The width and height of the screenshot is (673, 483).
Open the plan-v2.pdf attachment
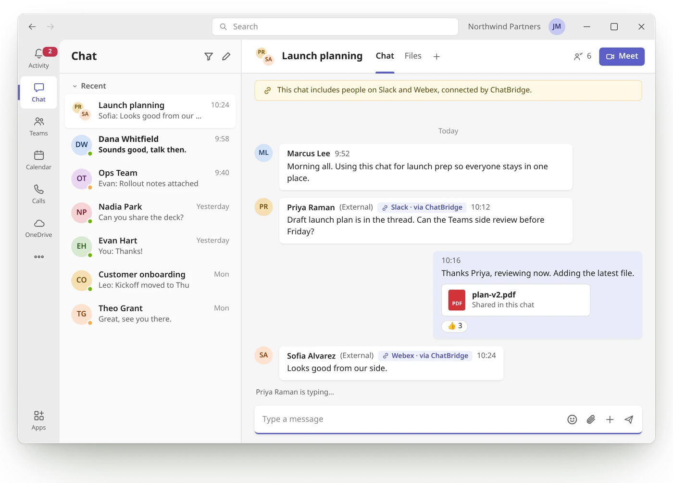coord(516,300)
